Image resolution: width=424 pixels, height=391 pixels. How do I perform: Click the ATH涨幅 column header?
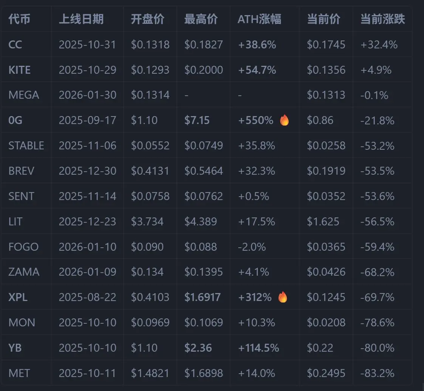(x=259, y=19)
